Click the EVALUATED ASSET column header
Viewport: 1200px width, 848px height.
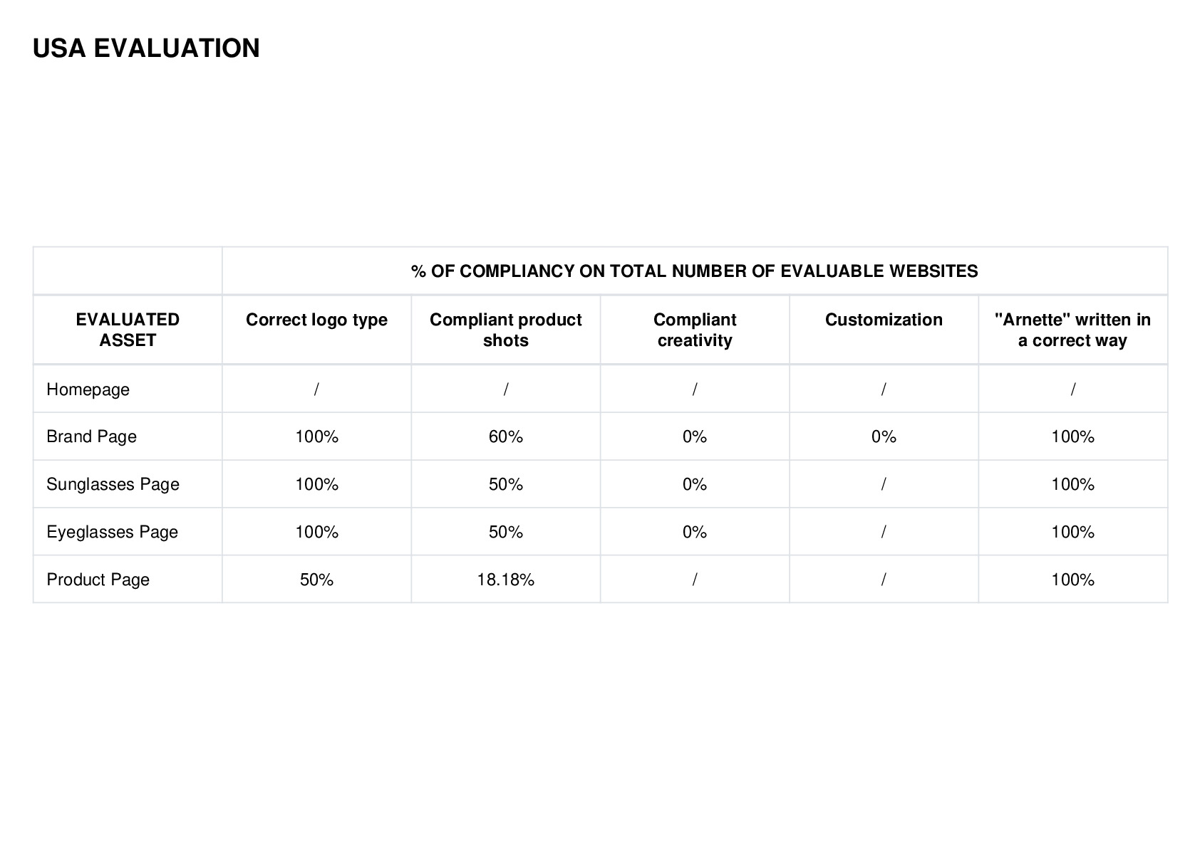[128, 330]
